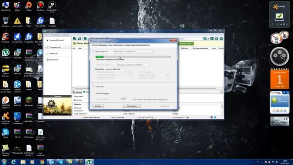Switch to the Files tab in detail pane

coord(77,92)
